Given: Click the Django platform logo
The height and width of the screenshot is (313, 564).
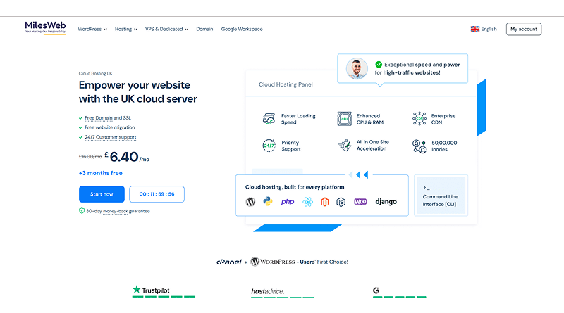Looking at the screenshot, I should pyautogui.click(x=386, y=202).
